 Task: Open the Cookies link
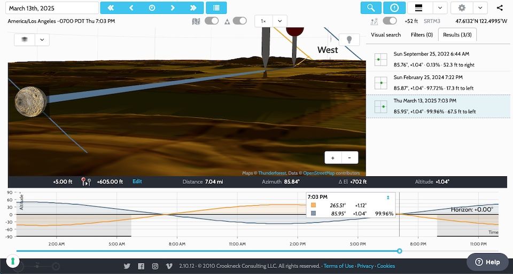click(386, 266)
